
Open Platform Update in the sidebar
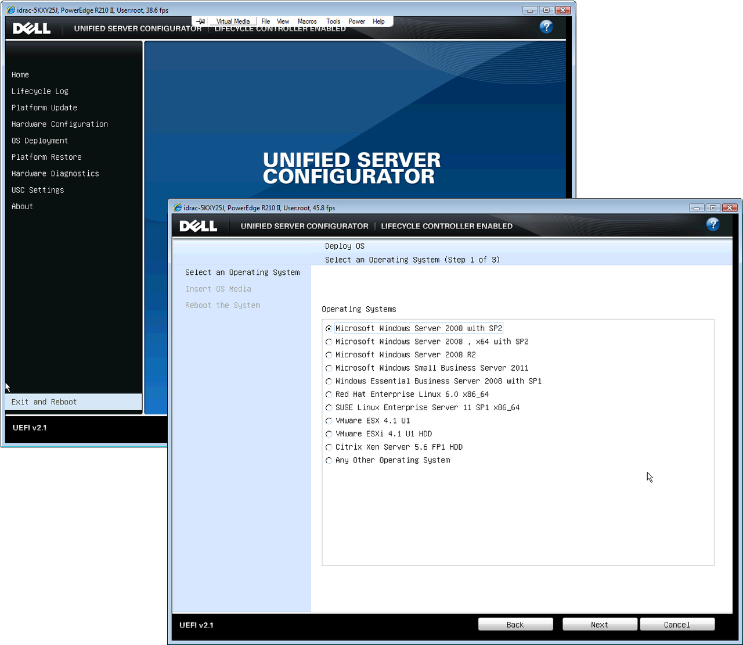tap(44, 107)
